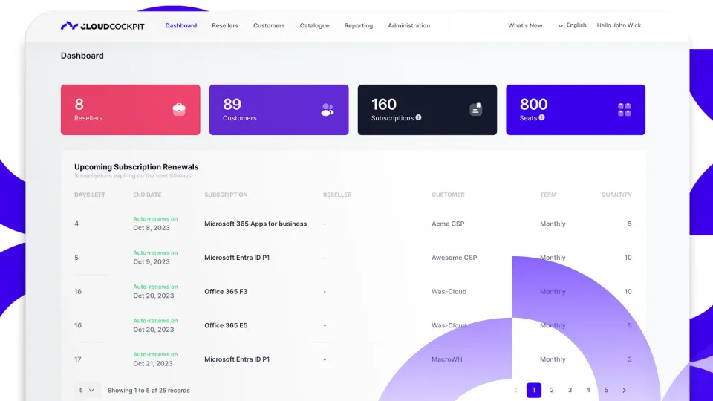Click info icon next to Subscriptions
Viewport: 713px width, 401px height.
419,117
